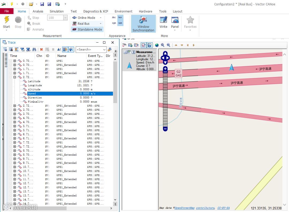
Task: Click the Stop measurement button
Action: pyautogui.click(x=18, y=22)
